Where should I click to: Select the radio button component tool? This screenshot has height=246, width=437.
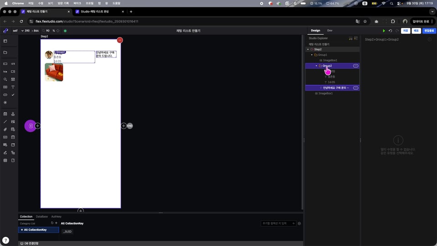click(x=5, y=102)
